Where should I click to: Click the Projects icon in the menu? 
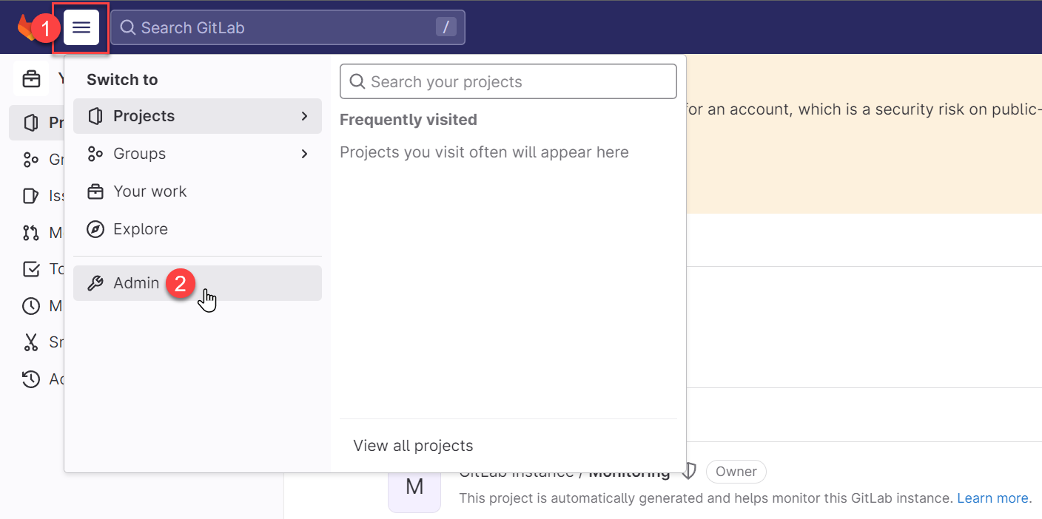click(95, 116)
